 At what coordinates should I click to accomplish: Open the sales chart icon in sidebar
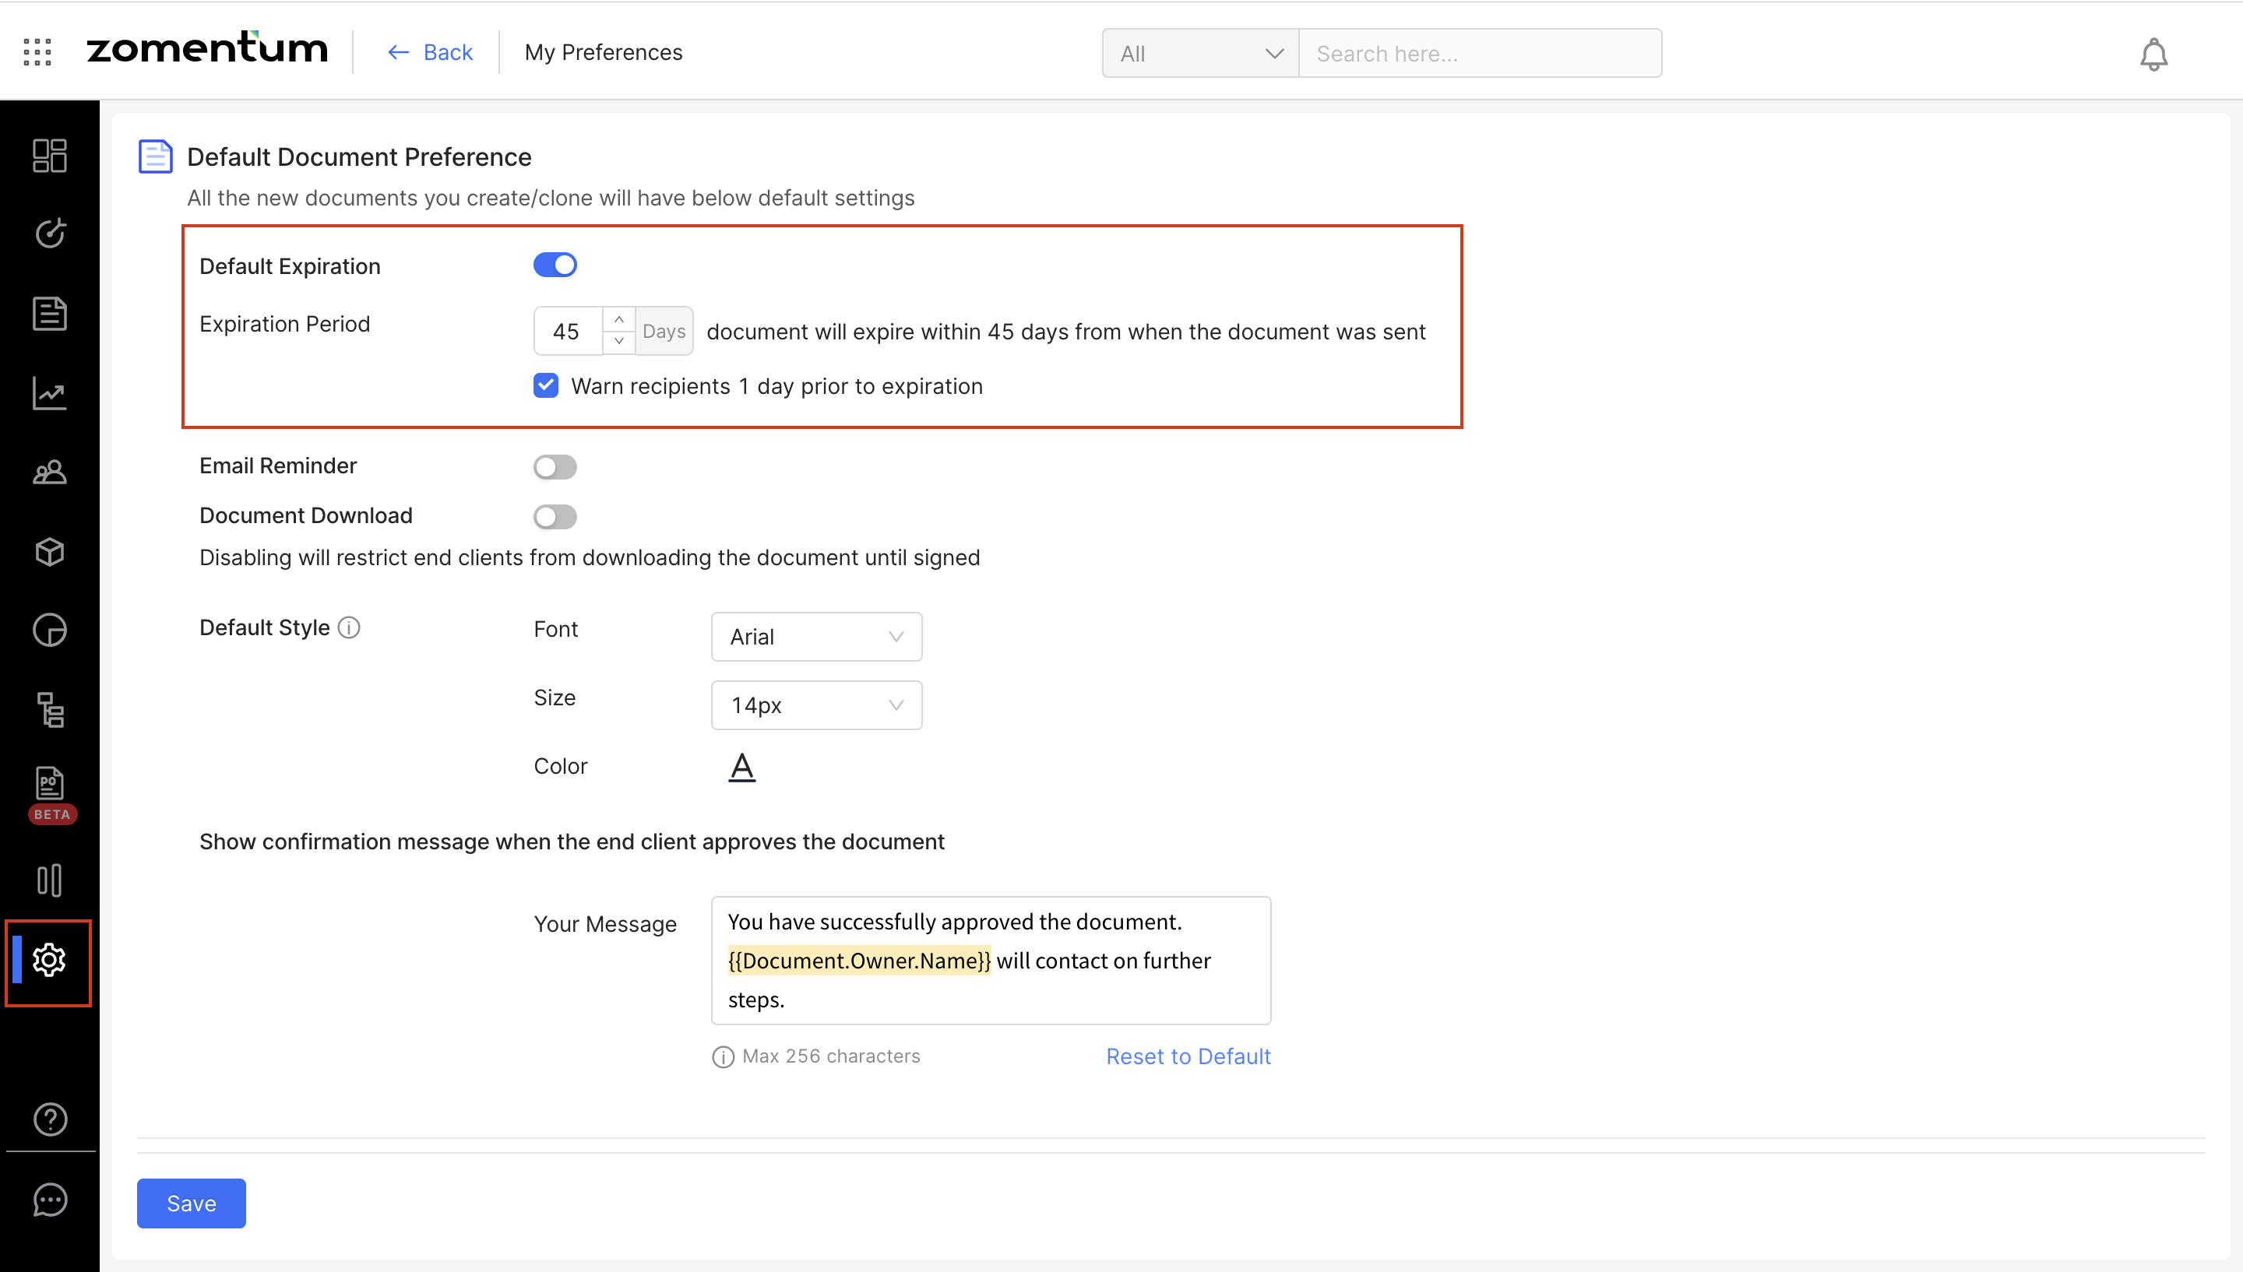pyautogui.click(x=50, y=393)
